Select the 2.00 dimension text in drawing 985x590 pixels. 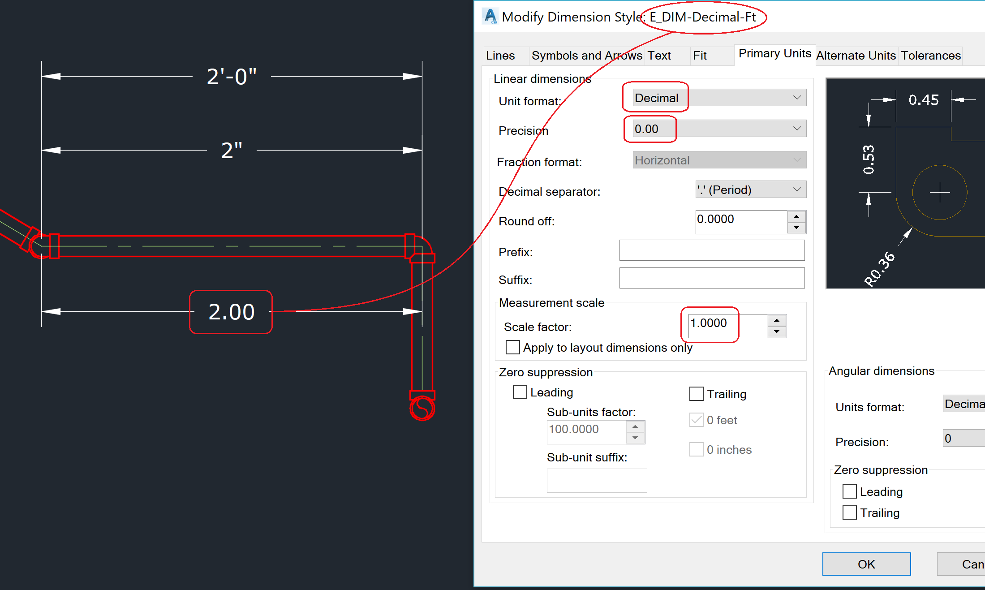point(231,312)
